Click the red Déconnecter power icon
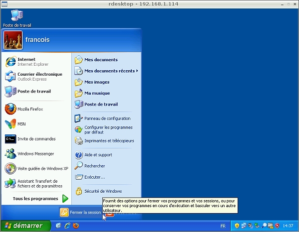This screenshot has width=299, height=232. 110,215
